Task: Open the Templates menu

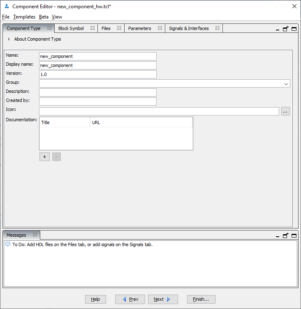Action: [x=24, y=17]
